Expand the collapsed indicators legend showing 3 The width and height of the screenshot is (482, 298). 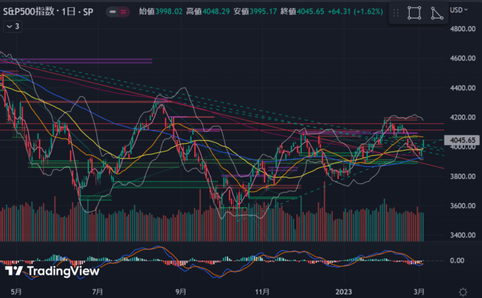(13, 26)
